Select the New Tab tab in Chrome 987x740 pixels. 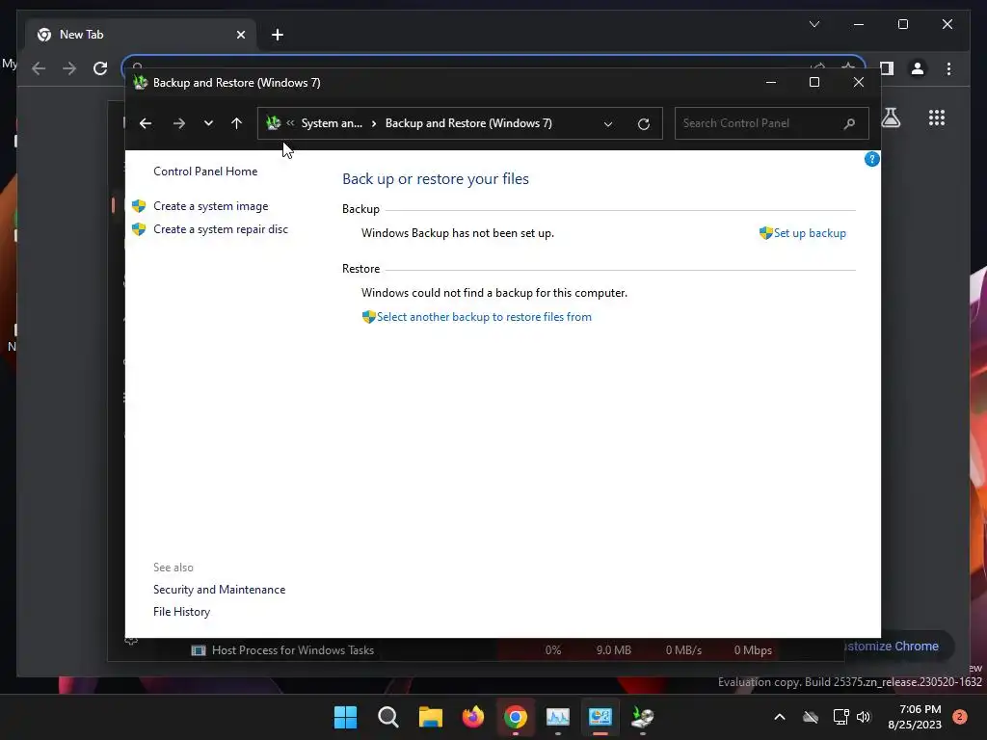pos(141,35)
